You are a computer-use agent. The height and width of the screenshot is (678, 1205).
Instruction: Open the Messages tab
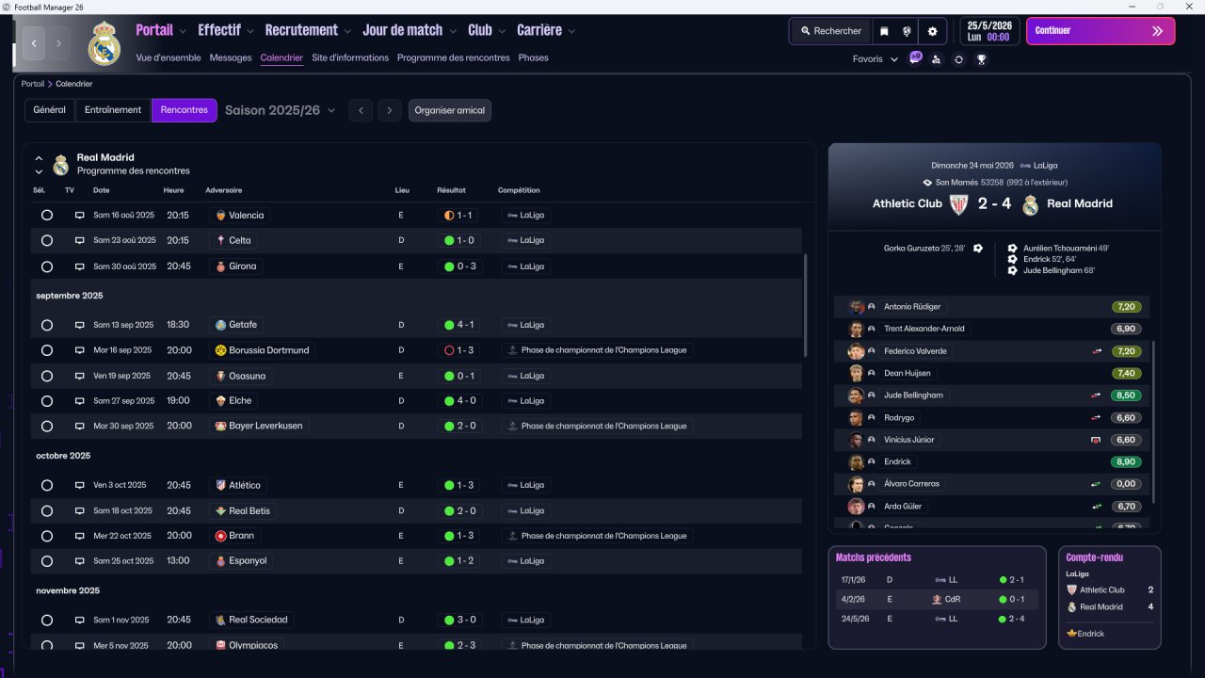[231, 58]
